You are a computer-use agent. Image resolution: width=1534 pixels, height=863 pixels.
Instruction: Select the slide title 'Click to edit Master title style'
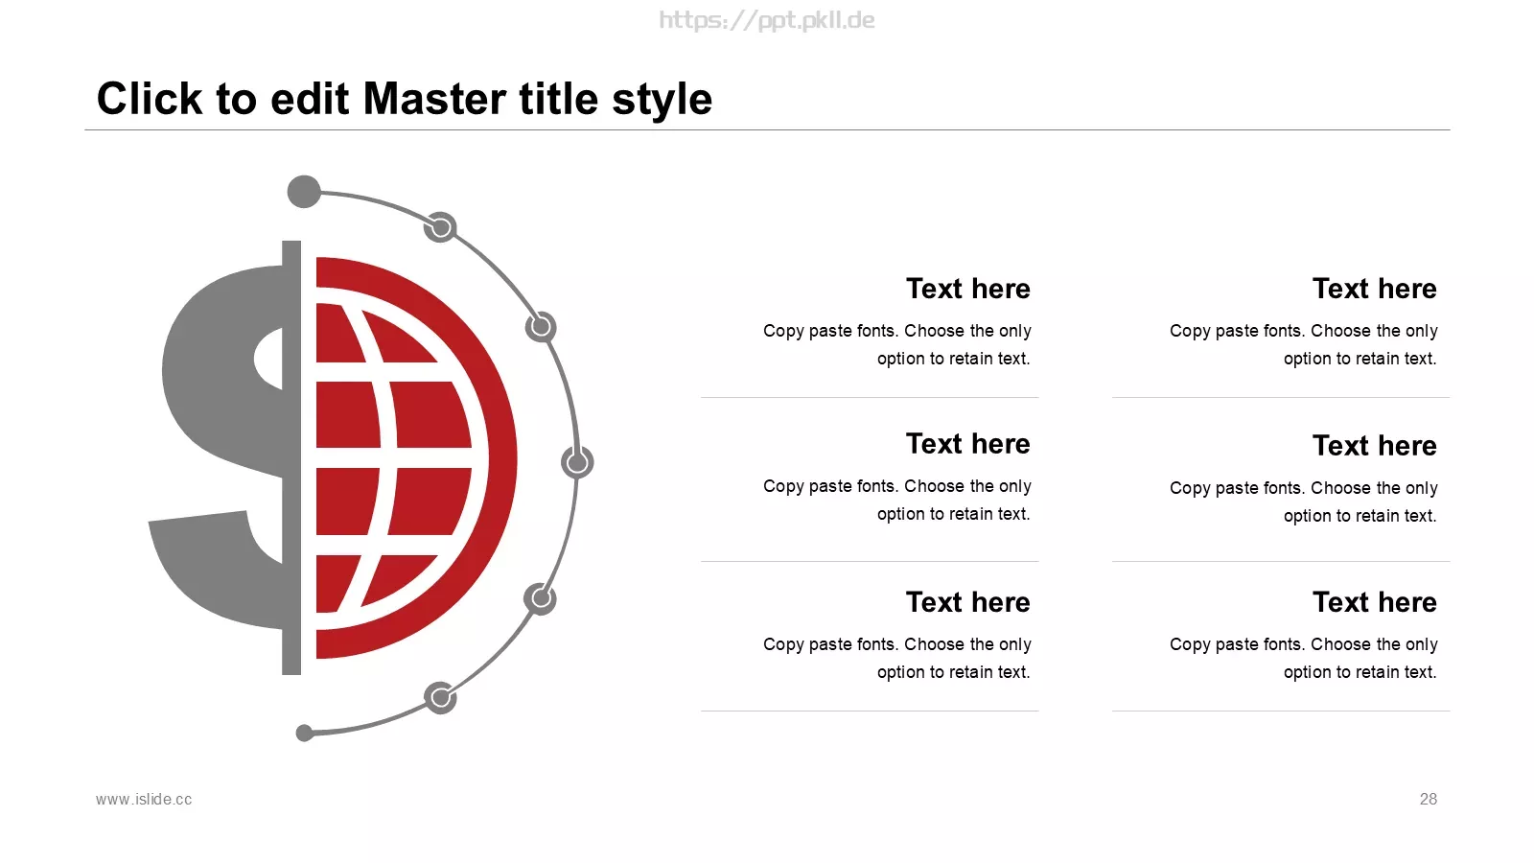[405, 99]
